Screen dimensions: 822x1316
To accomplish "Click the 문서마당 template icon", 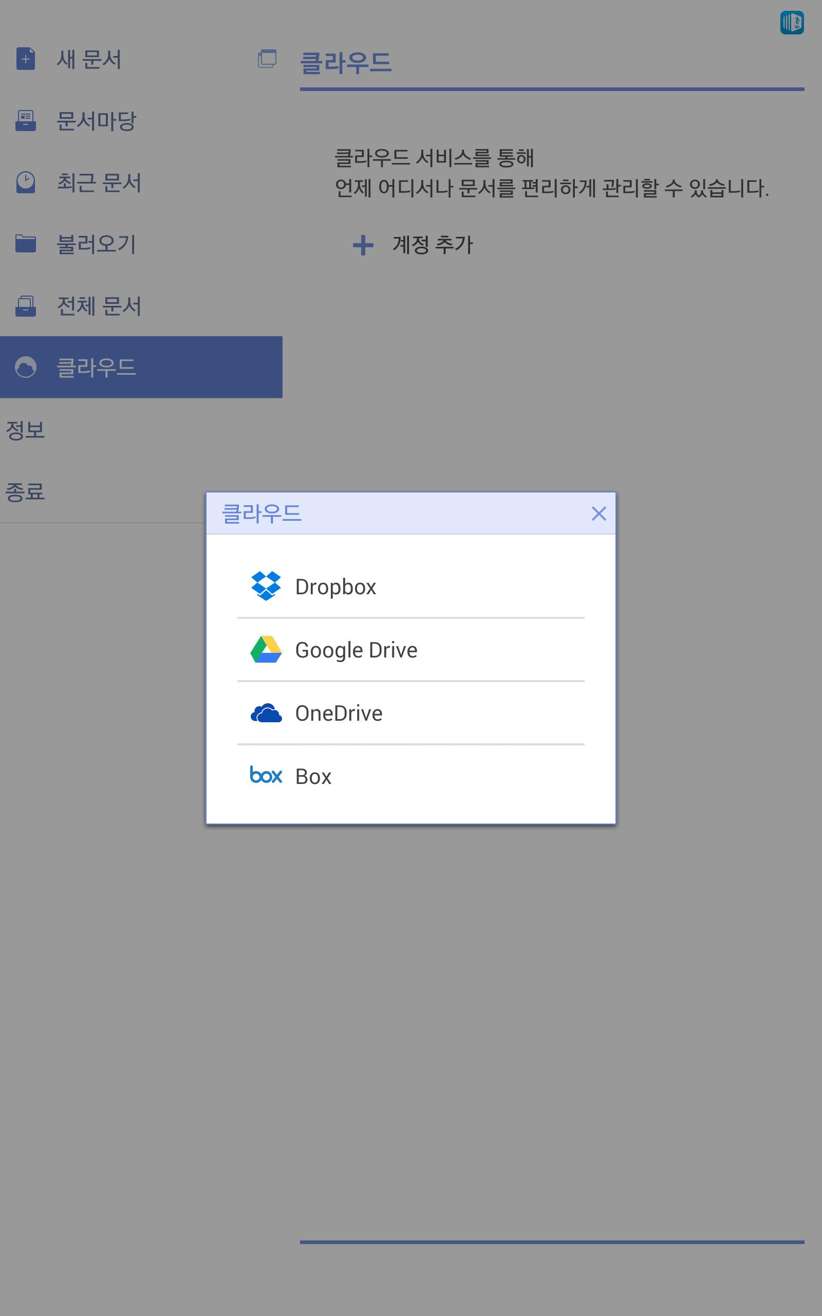I will pos(26,121).
